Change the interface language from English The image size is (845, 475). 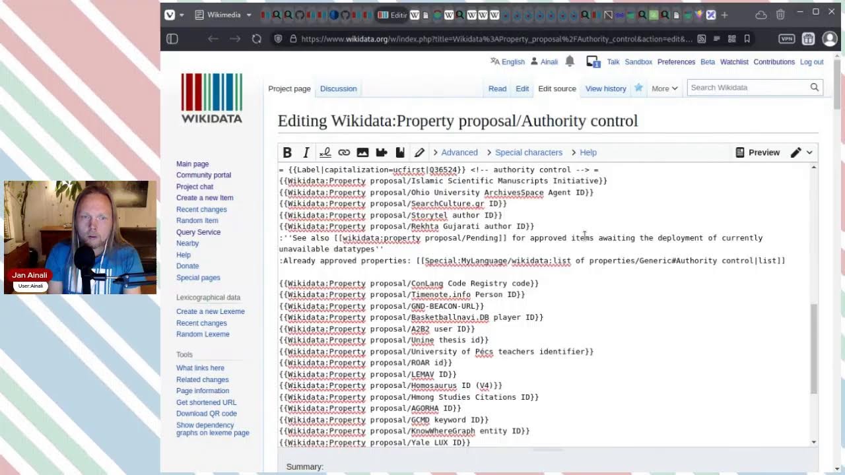coord(507,61)
